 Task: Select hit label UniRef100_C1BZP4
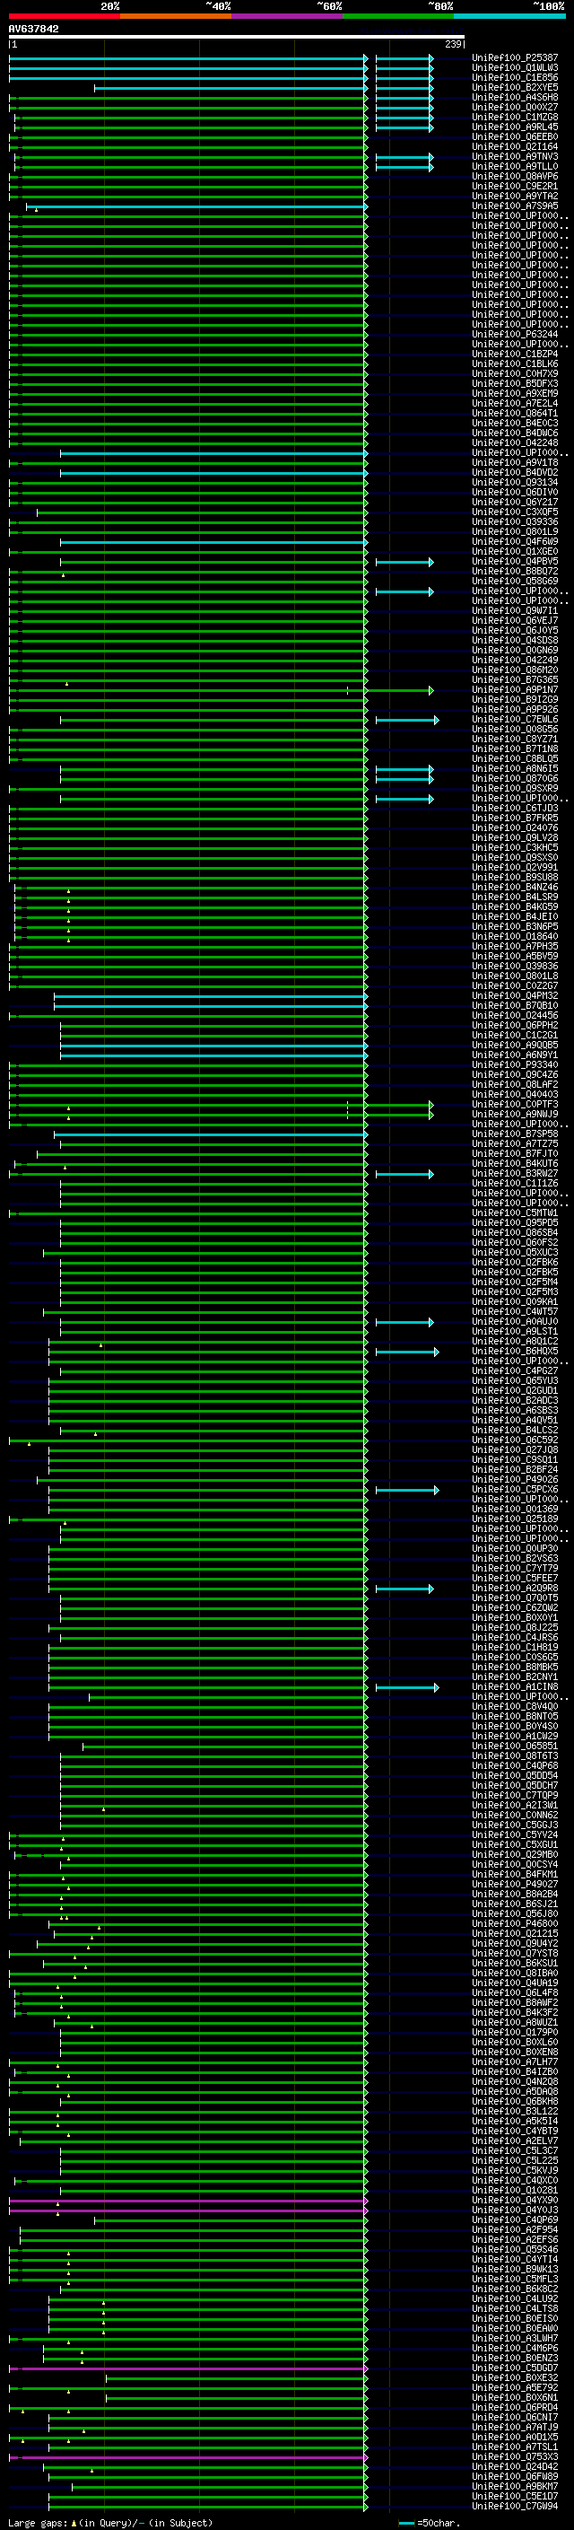515,354
